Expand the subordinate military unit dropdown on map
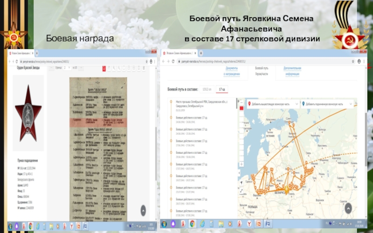 coord(326,104)
